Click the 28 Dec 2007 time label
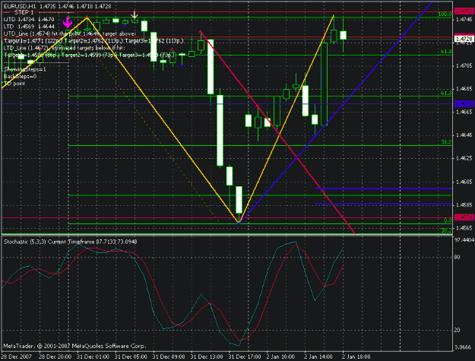Viewport: 475px width, 361px height. tap(17, 356)
